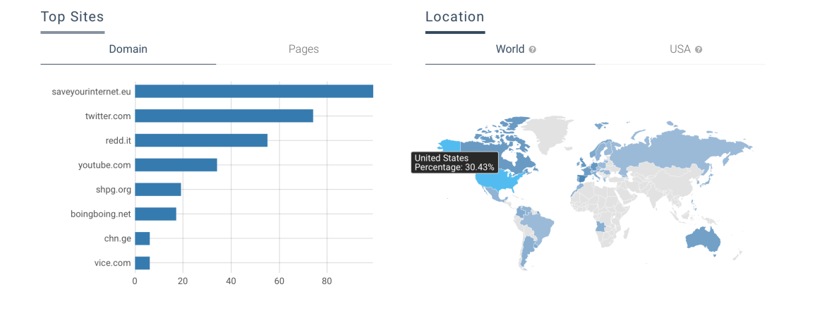Select the Domain tab

coord(128,49)
